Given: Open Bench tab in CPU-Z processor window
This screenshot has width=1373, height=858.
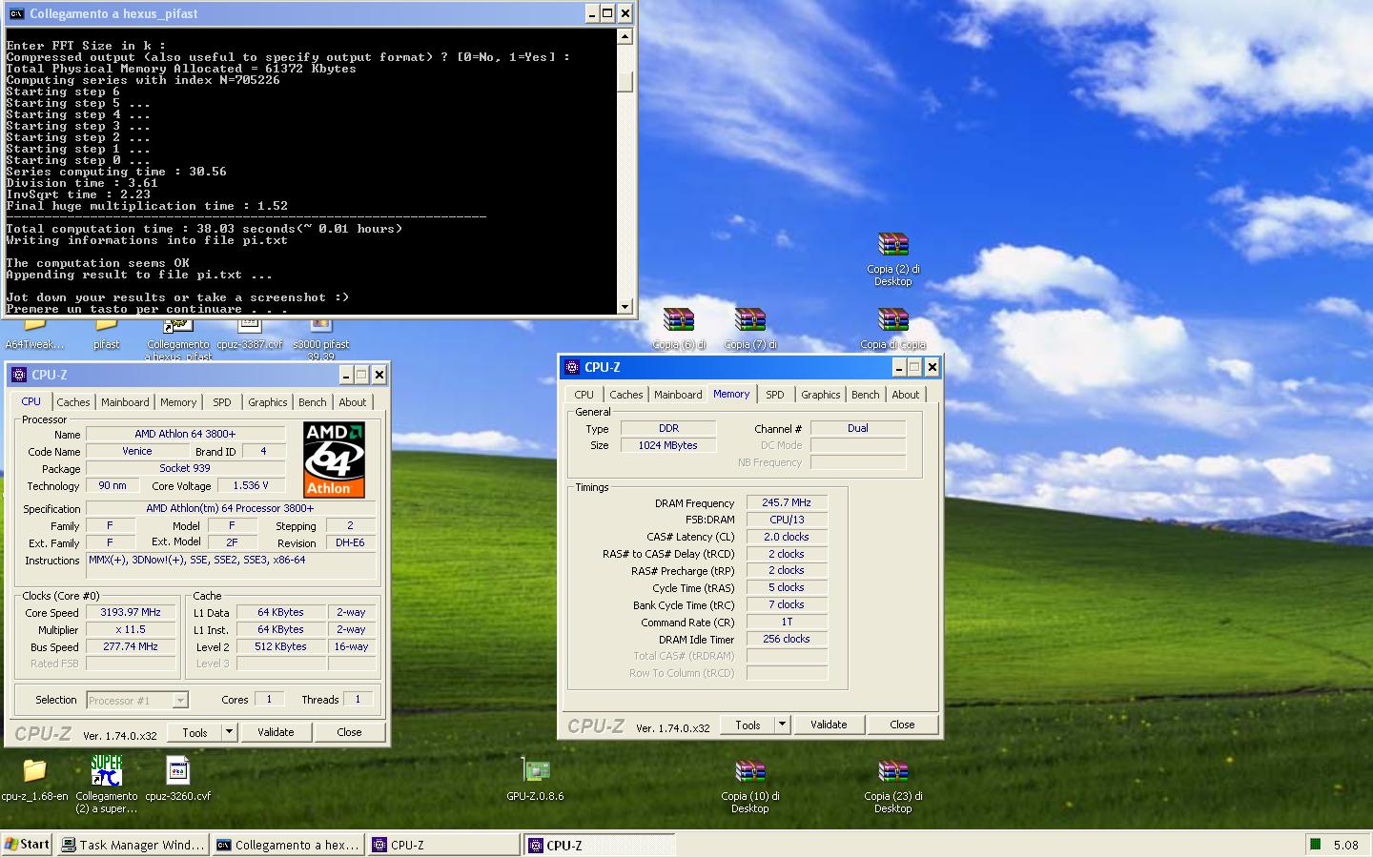Looking at the screenshot, I should [x=312, y=402].
